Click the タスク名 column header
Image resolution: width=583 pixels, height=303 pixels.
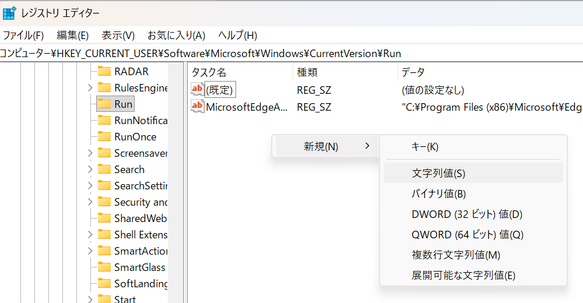tap(241, 72)
